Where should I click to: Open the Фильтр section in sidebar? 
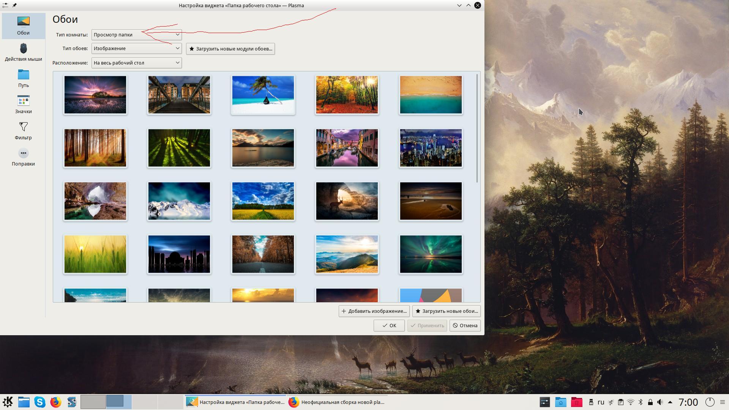(x=23, y=131)
